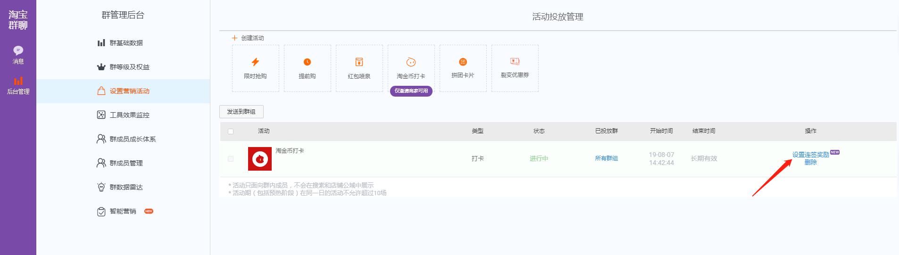This screenshot has height=255, width=899.
Task: Click the 删除 link in the 淘金币打卡 row
Action: click(810, 162)
